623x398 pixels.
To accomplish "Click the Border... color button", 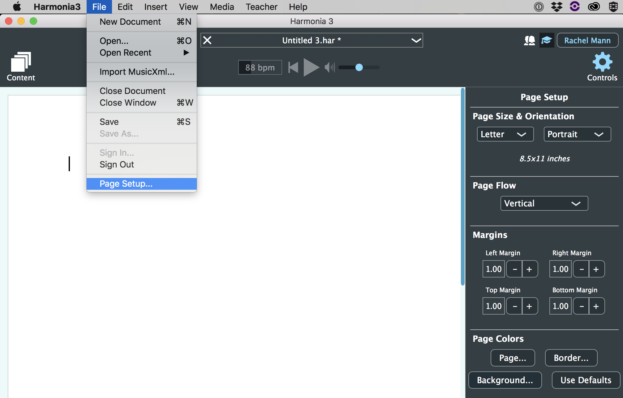I will click(571, 358).
